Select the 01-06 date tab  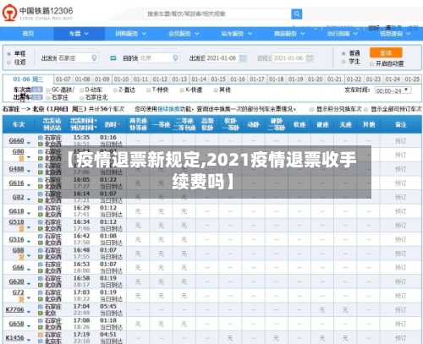28,79
